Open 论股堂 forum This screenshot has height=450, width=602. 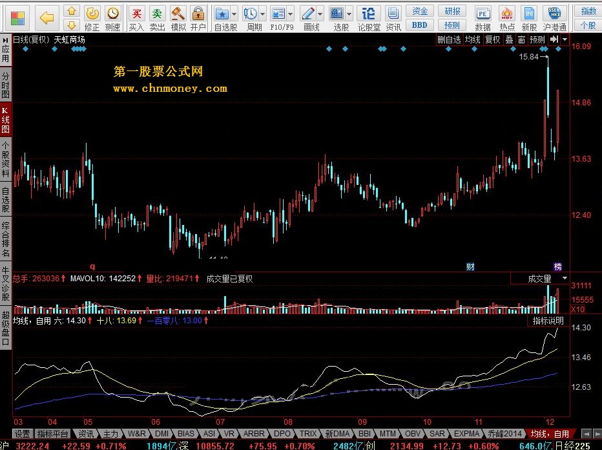369,19
